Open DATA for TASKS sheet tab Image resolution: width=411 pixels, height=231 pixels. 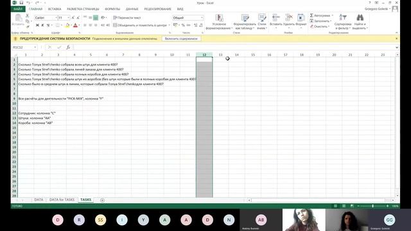[x=62, y=200]
